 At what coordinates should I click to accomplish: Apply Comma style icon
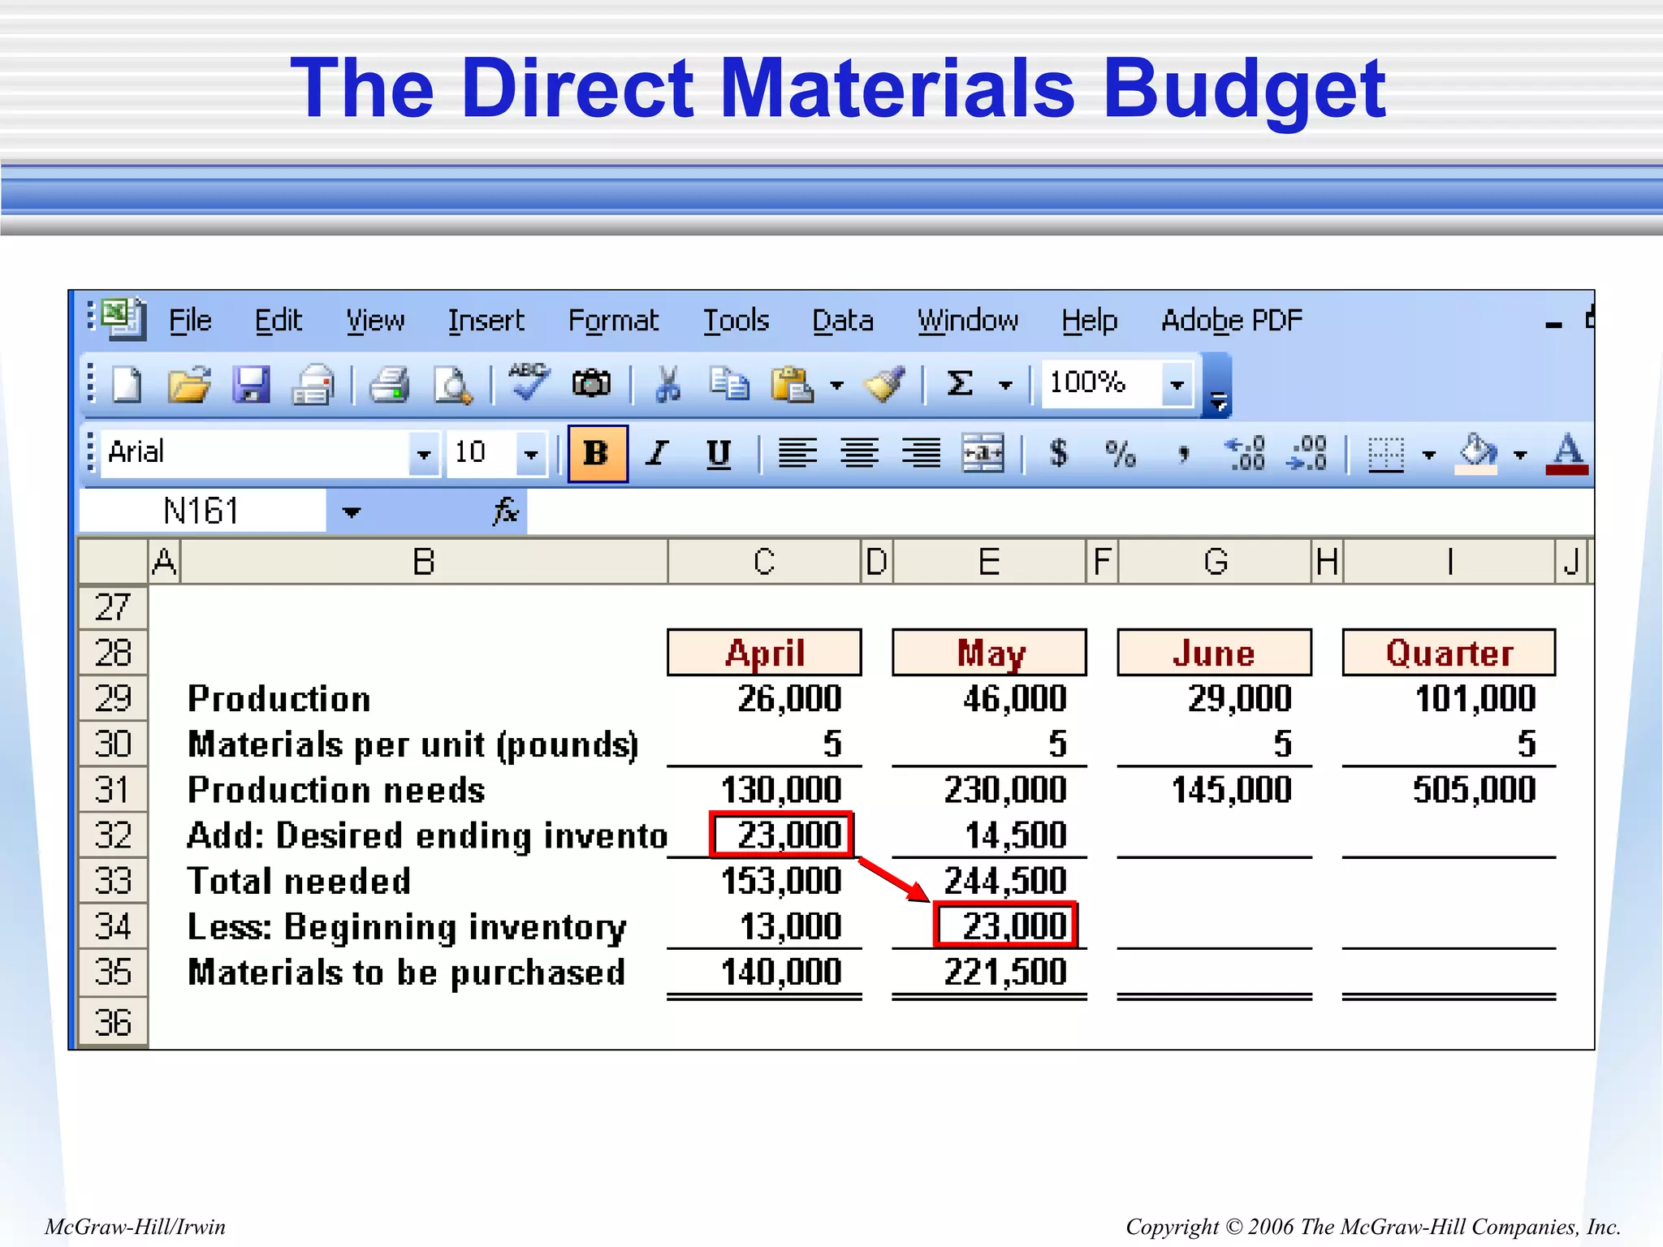point(1183,455)
